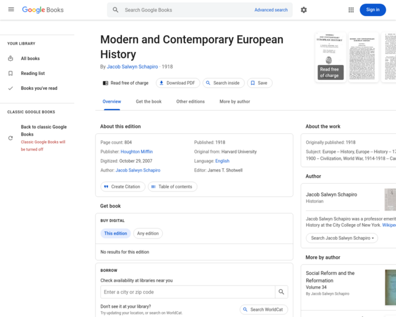The image size is (396, 317).
Task: Click Reading list in sidebar
Action: (33, 73)
